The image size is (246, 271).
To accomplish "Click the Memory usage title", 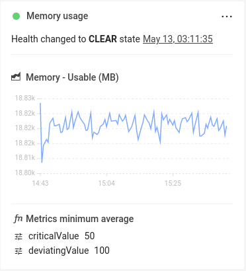I will [58, 16].
